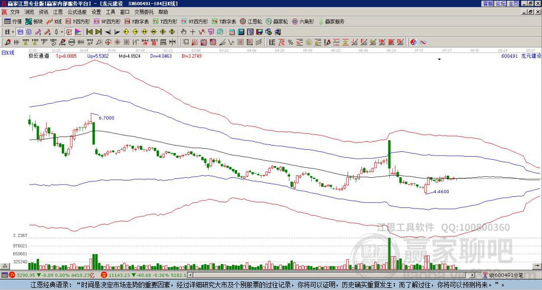Image resolution: width=542 pixels, height=290 pixels.
Task: Launch the 赢家轮 wheel tool
Action: point(277,21)
